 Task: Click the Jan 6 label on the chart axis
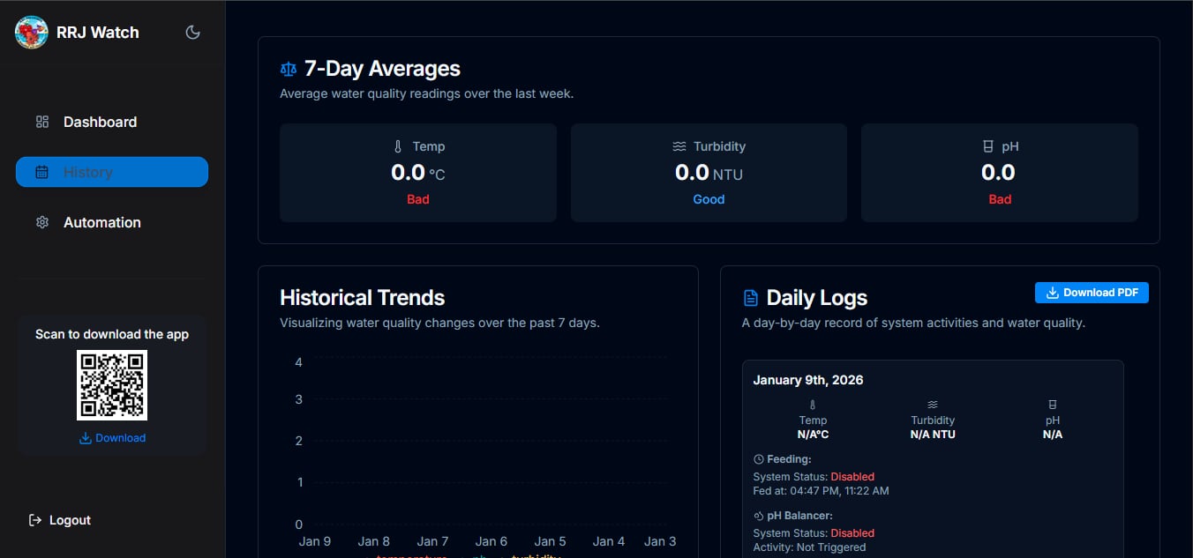(491, 541)
